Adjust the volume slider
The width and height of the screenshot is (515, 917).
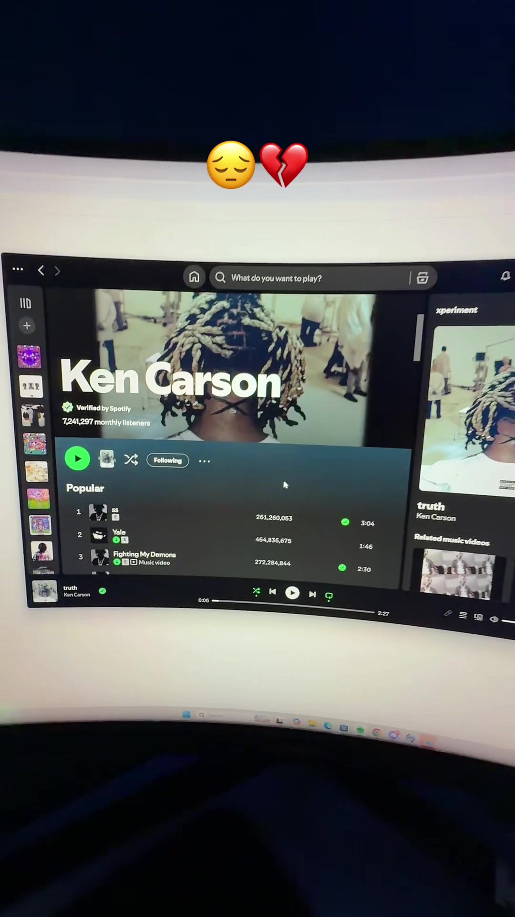pos(508,621)
